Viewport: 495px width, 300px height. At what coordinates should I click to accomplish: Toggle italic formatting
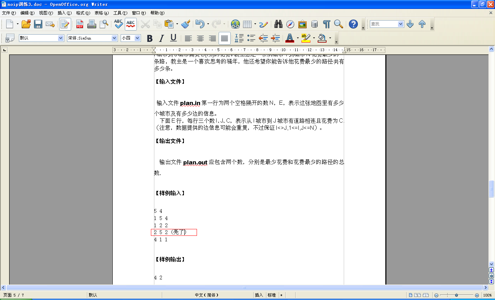pyautogui.click(x=162, y=38)
